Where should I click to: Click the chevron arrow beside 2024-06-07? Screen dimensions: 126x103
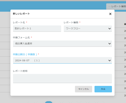(110, 60)
